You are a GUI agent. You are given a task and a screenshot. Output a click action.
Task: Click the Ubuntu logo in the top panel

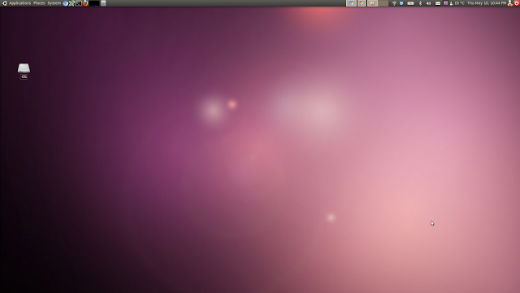[x=4, y=3]
